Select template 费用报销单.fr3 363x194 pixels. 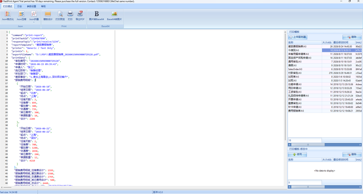(x=304, y=111)
